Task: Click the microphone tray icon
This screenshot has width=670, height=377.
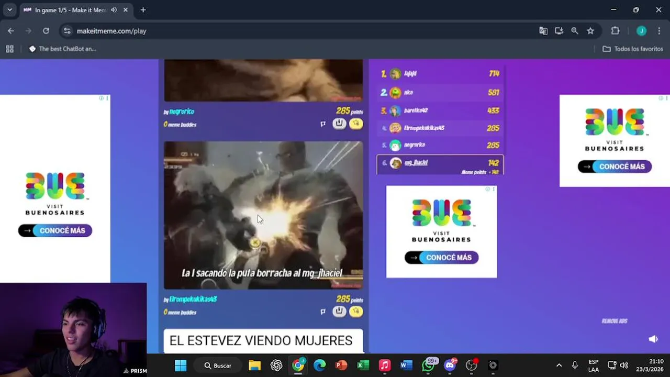Action: pyautogui.click(x=575, y=365)
